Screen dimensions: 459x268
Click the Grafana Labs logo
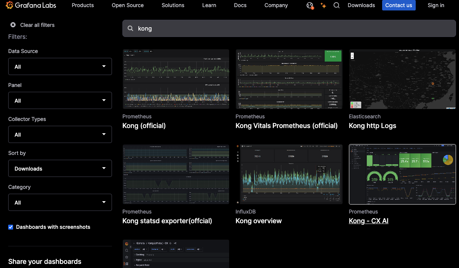point(31,5)
